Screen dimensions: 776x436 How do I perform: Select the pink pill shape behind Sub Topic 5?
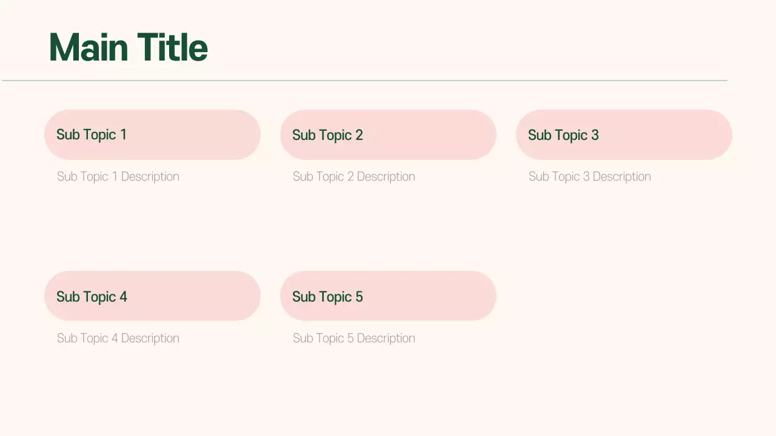(x=436, y=296)
